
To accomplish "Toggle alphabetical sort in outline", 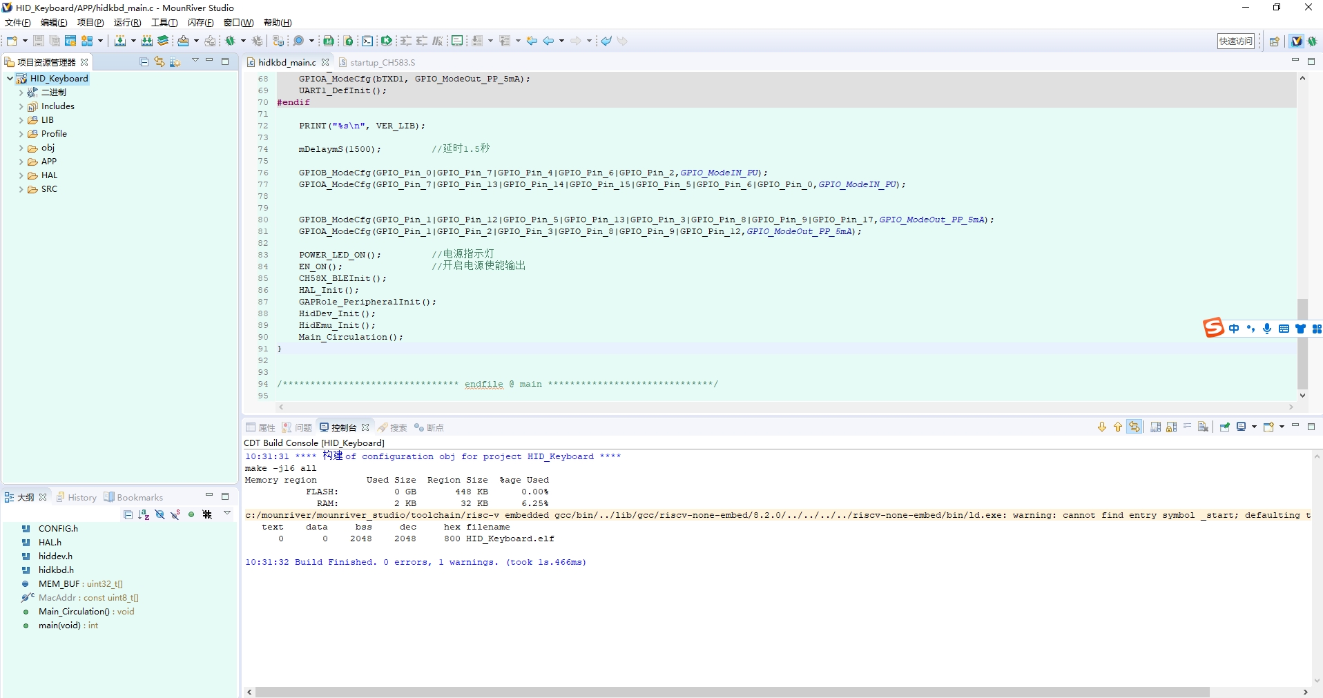I will 144,514.
